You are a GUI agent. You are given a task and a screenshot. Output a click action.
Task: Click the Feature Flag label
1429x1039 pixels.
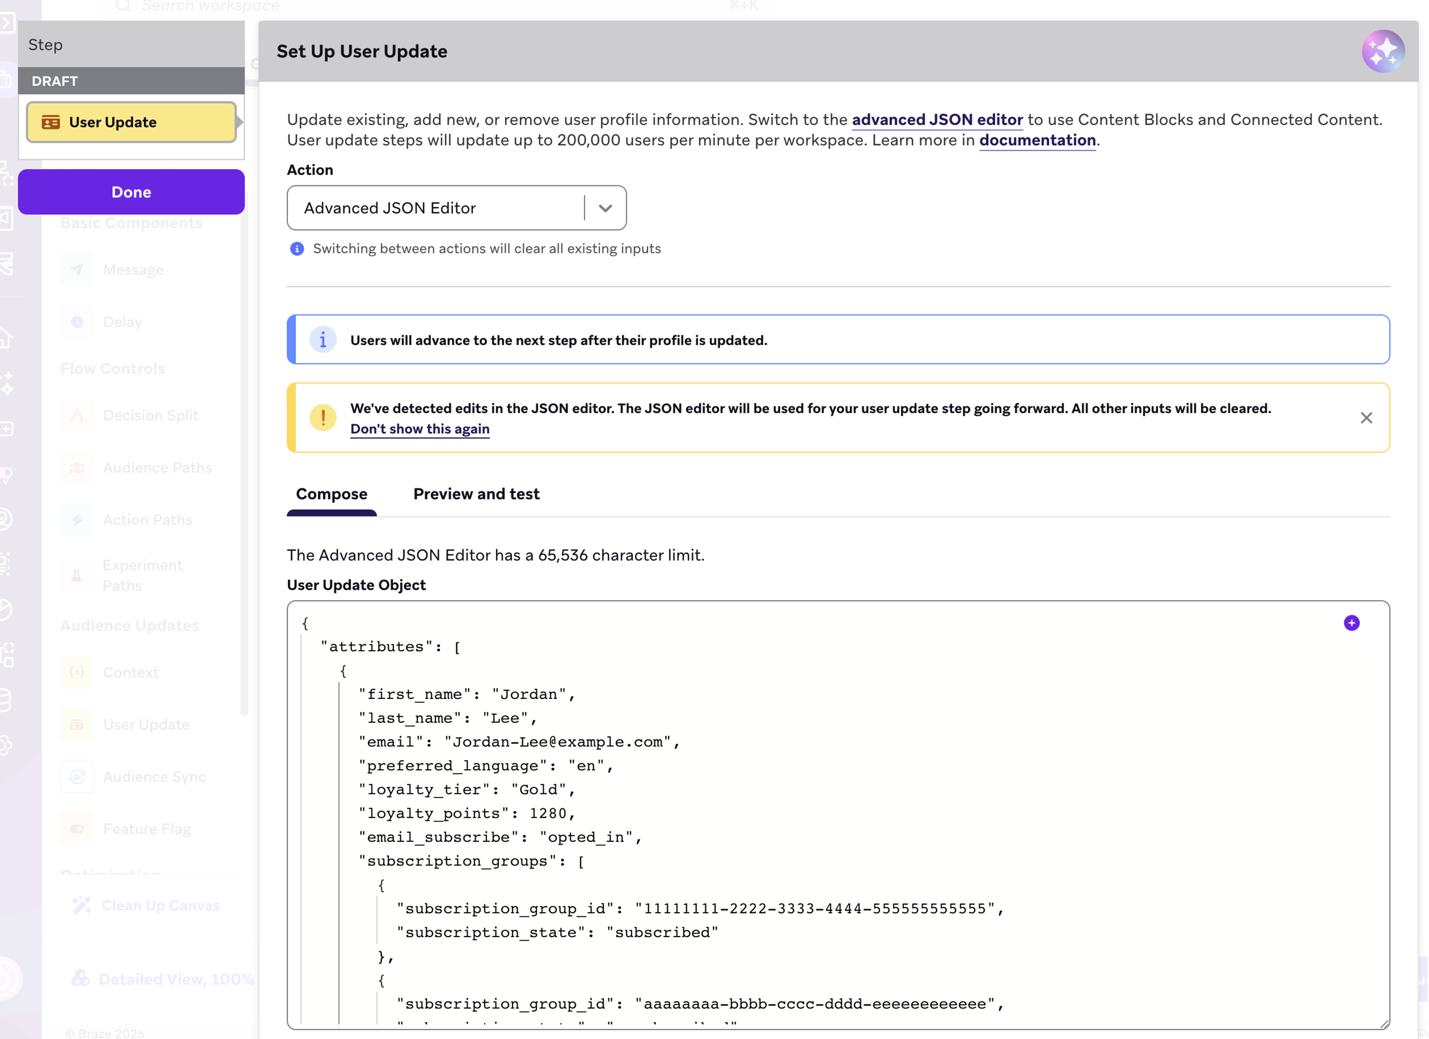tap(147, 829)
